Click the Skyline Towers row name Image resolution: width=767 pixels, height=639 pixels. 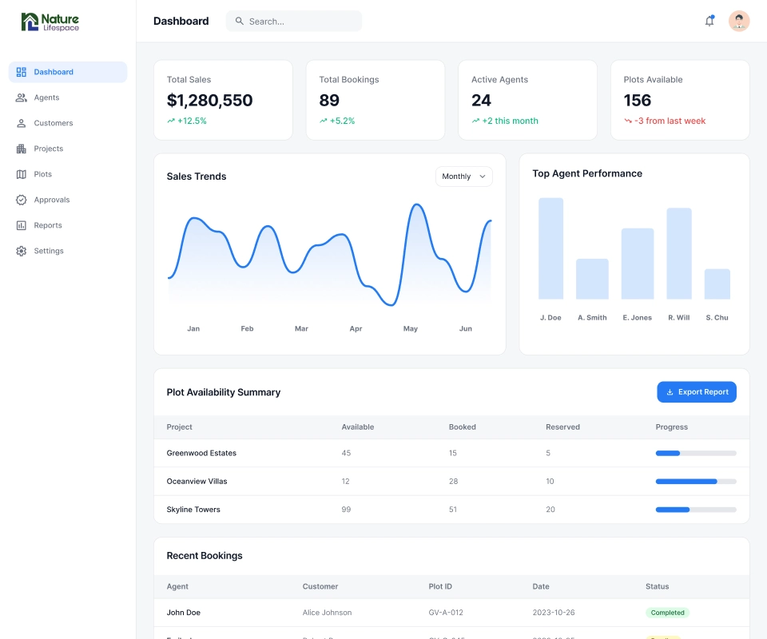[193, 510]
